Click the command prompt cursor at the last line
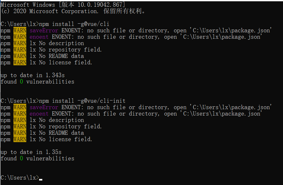Screen dimensions: 283x185 coord(41,180)
